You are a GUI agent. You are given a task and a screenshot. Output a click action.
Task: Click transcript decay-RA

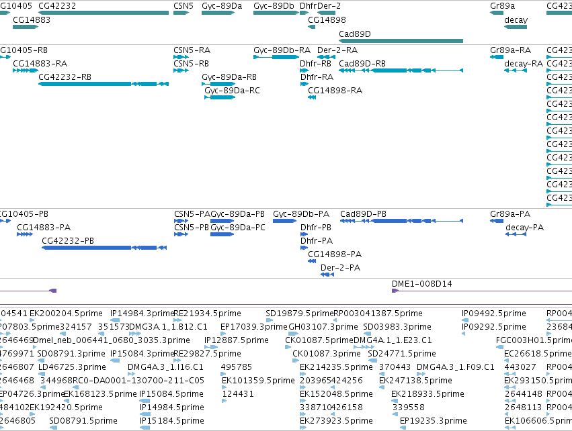(524, 64)
